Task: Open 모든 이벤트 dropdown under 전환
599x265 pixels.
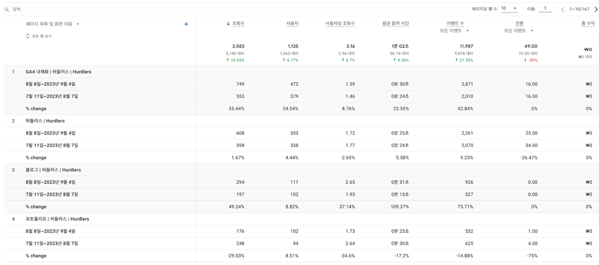Action: [x=519, y=31]
